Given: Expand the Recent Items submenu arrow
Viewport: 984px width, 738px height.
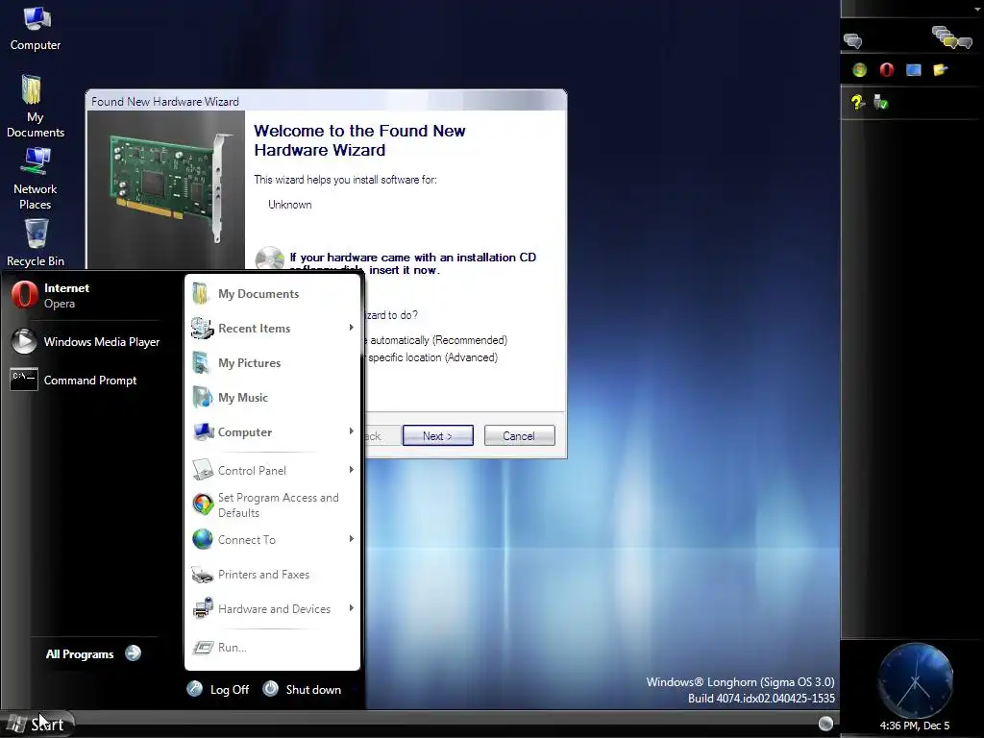Looking at the screenshot, I should pos(352,328).
